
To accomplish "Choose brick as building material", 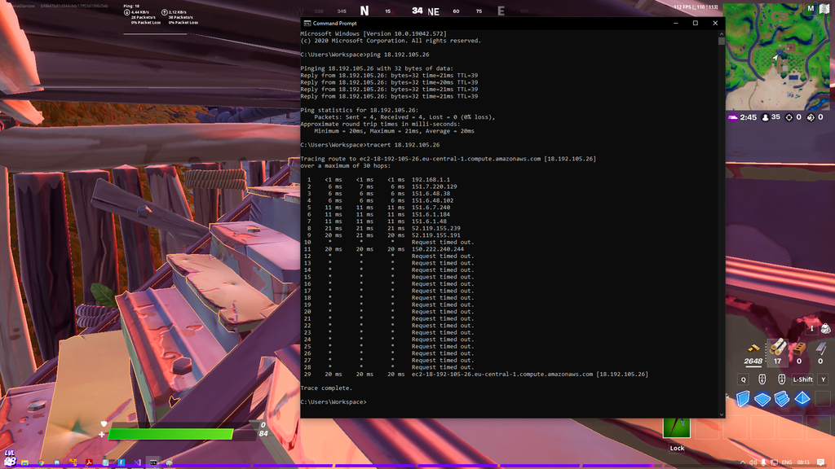I will click(799, 348).
